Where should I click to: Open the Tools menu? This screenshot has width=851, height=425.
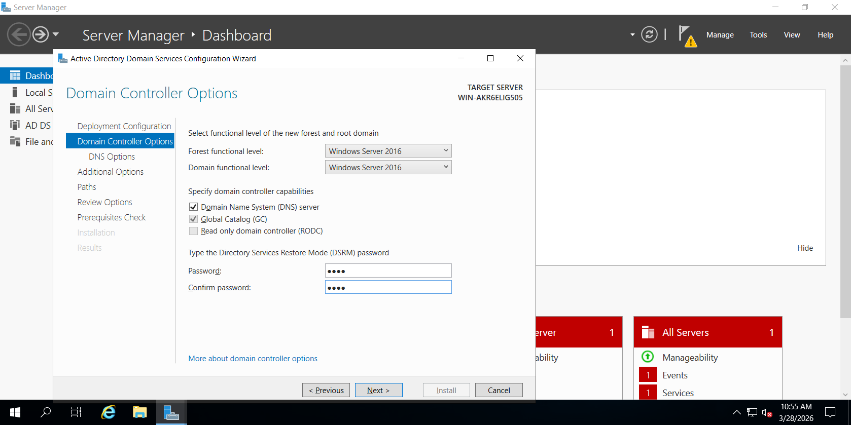coord(758,35)
